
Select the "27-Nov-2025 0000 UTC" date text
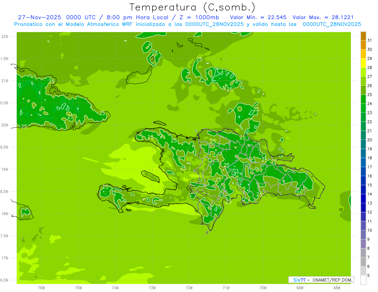coord(56,17)
